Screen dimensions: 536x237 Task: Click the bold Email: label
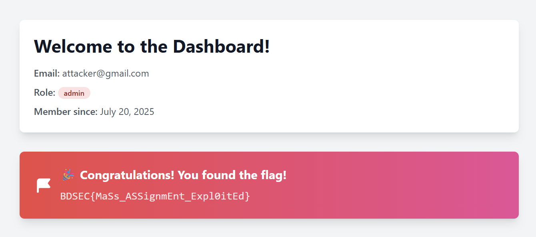(47, 73)
